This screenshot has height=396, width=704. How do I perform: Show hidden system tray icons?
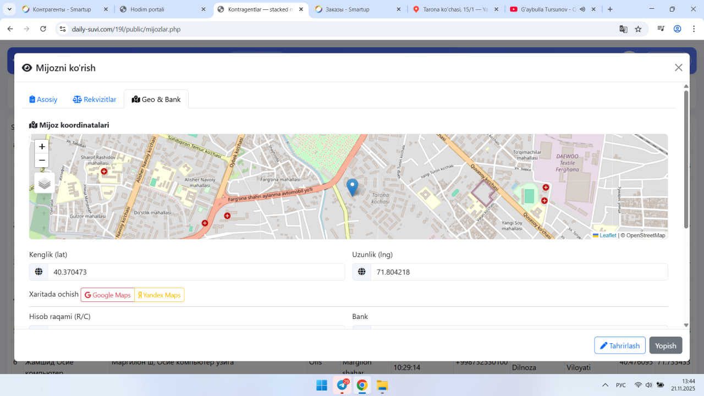605,385
